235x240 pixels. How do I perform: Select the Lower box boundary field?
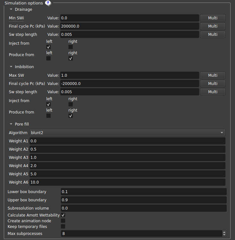(x=143, y=192)
